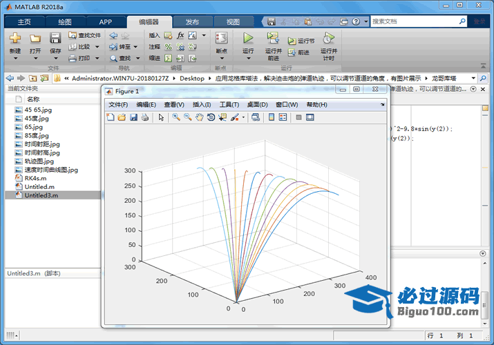Click Run and Time (运行并计时) icon
Screen dimensions: 494x345
pyautogui.click(x=329, y=38)
